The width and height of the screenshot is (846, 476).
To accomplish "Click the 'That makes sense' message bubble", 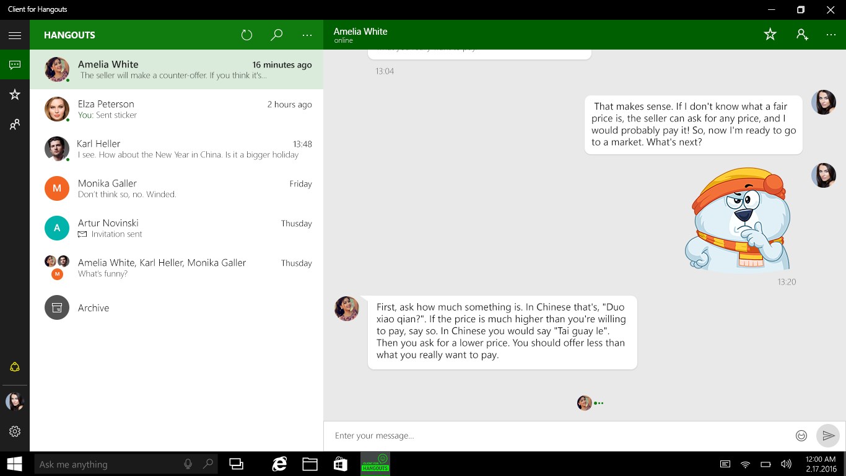I will click(x=694, y=125).
